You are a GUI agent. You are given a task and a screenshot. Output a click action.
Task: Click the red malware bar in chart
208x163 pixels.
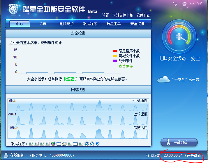pyautogui.click(x=37, y=73)
